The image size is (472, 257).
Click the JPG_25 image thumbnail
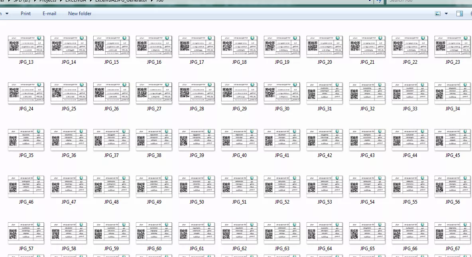[69, 93]
